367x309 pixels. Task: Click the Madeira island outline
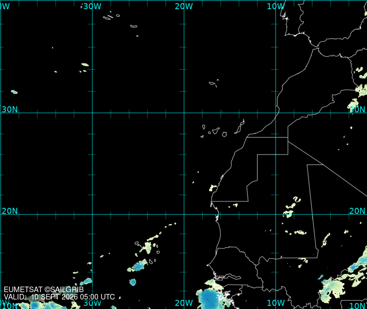[212, 84]
